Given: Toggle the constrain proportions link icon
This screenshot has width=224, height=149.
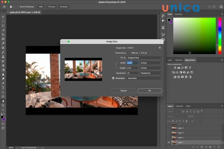Looking at the screenshot, I should [x=115, y=65].
